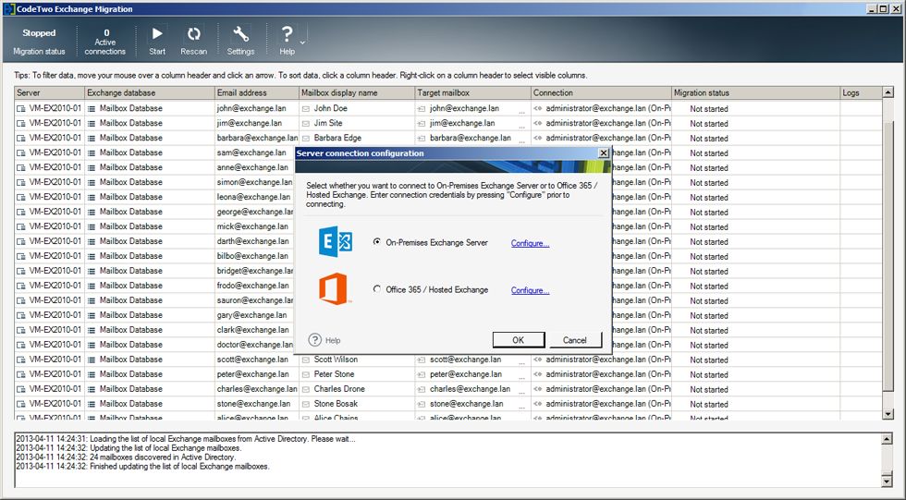Start the migration with the Start play icon
The width and height of the screenshot is (906, 500).
[157, 34]
